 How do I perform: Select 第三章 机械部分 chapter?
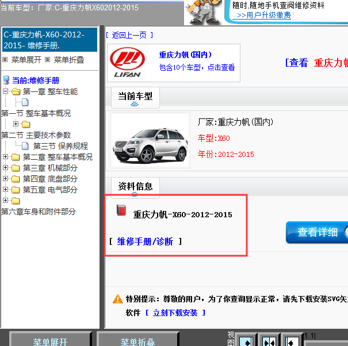50,168
